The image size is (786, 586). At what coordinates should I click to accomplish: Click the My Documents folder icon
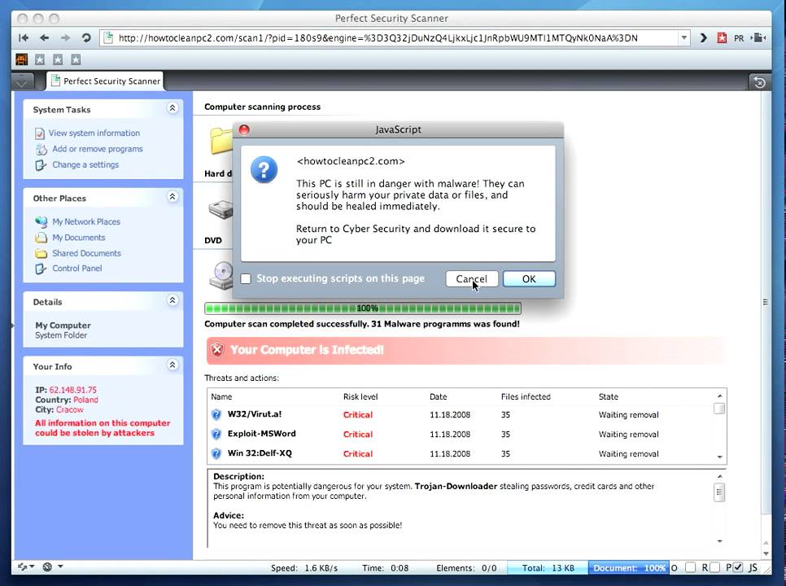(41, 238)
